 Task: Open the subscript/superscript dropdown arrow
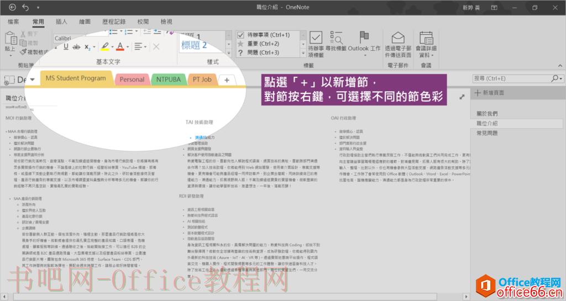94,47
